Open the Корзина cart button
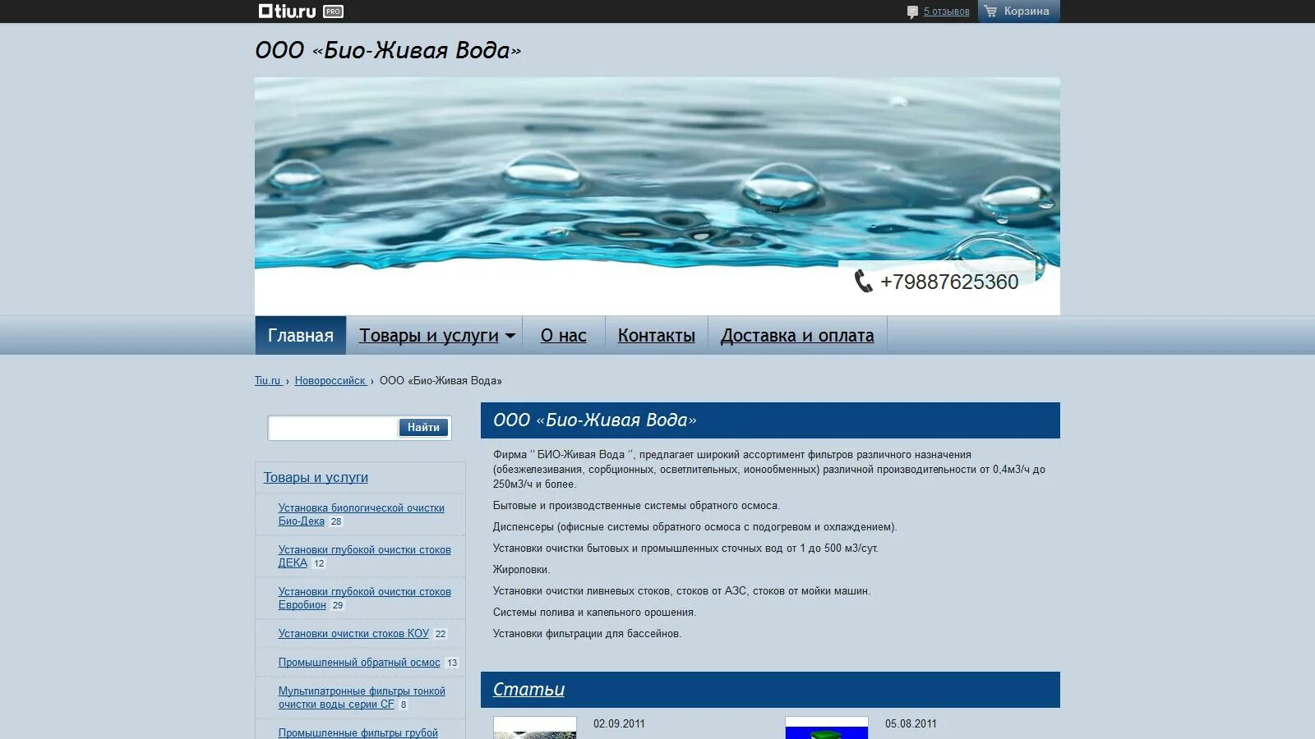This screenshot has width=1315, height=739. pyautogui.click(x=1019, y=11)
